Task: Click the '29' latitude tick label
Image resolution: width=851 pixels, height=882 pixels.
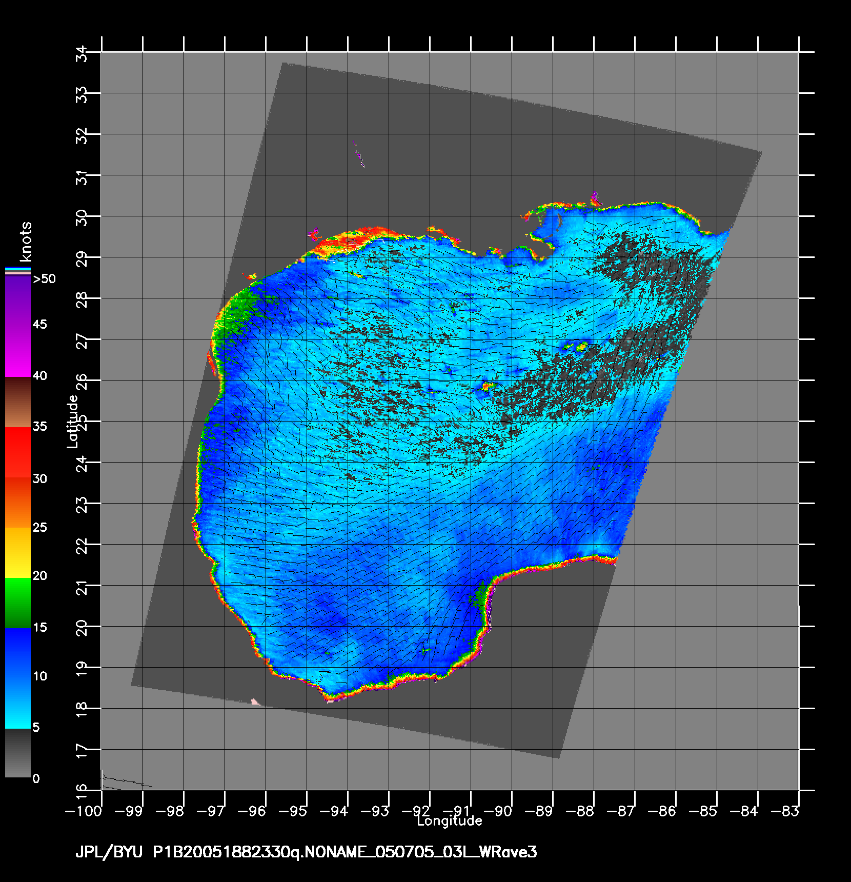Action: coord(82,258)
